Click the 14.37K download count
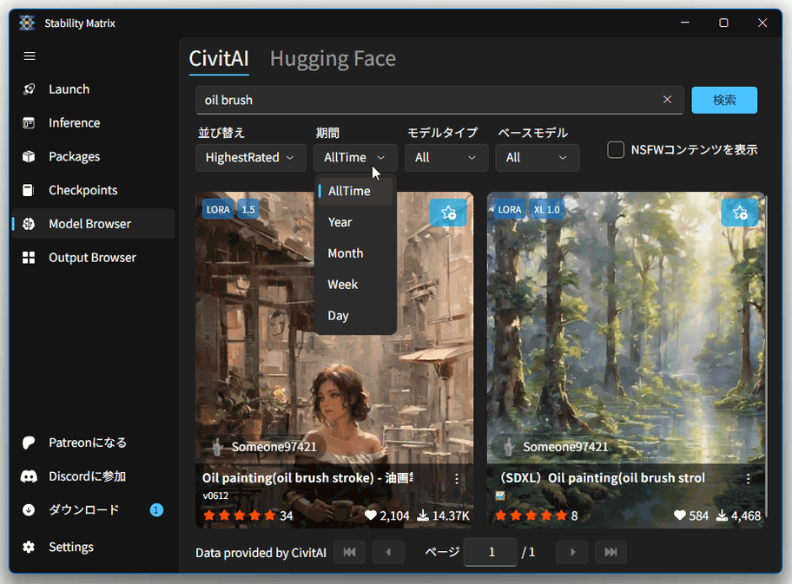This screenshot has width=792, height=584. 444,515
